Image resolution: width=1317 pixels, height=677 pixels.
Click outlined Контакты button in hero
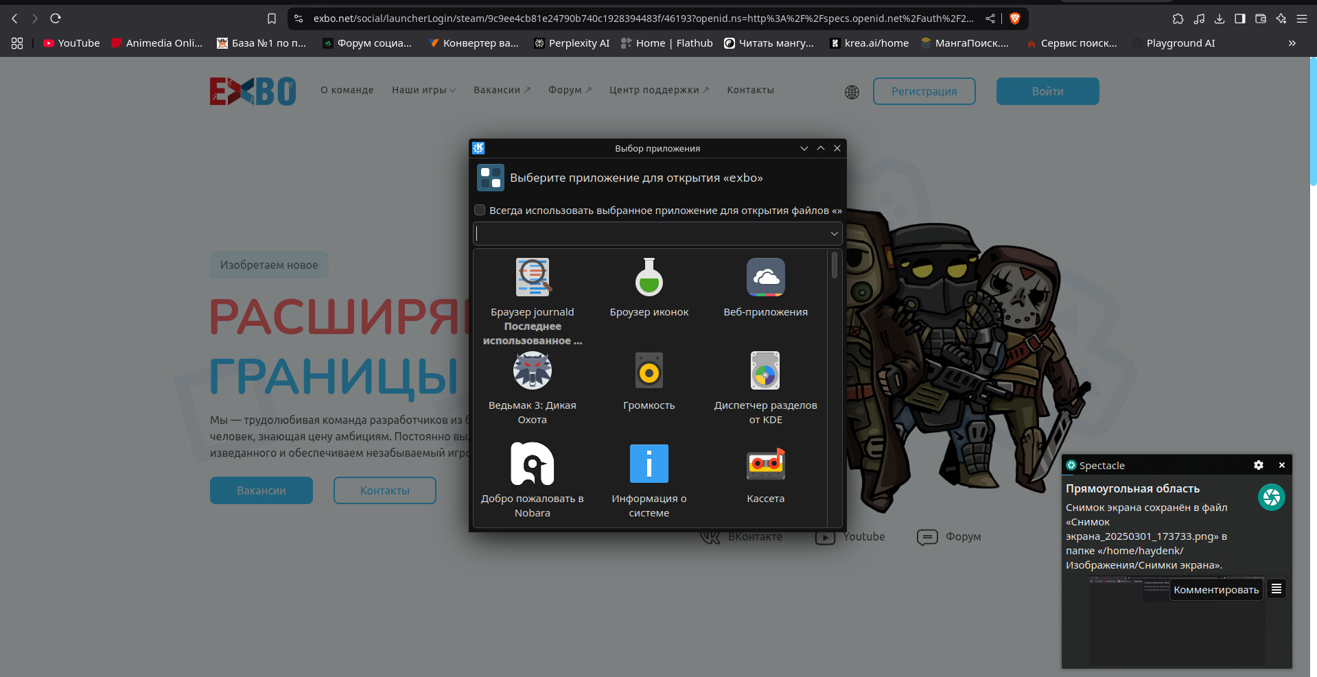[385, 490]
